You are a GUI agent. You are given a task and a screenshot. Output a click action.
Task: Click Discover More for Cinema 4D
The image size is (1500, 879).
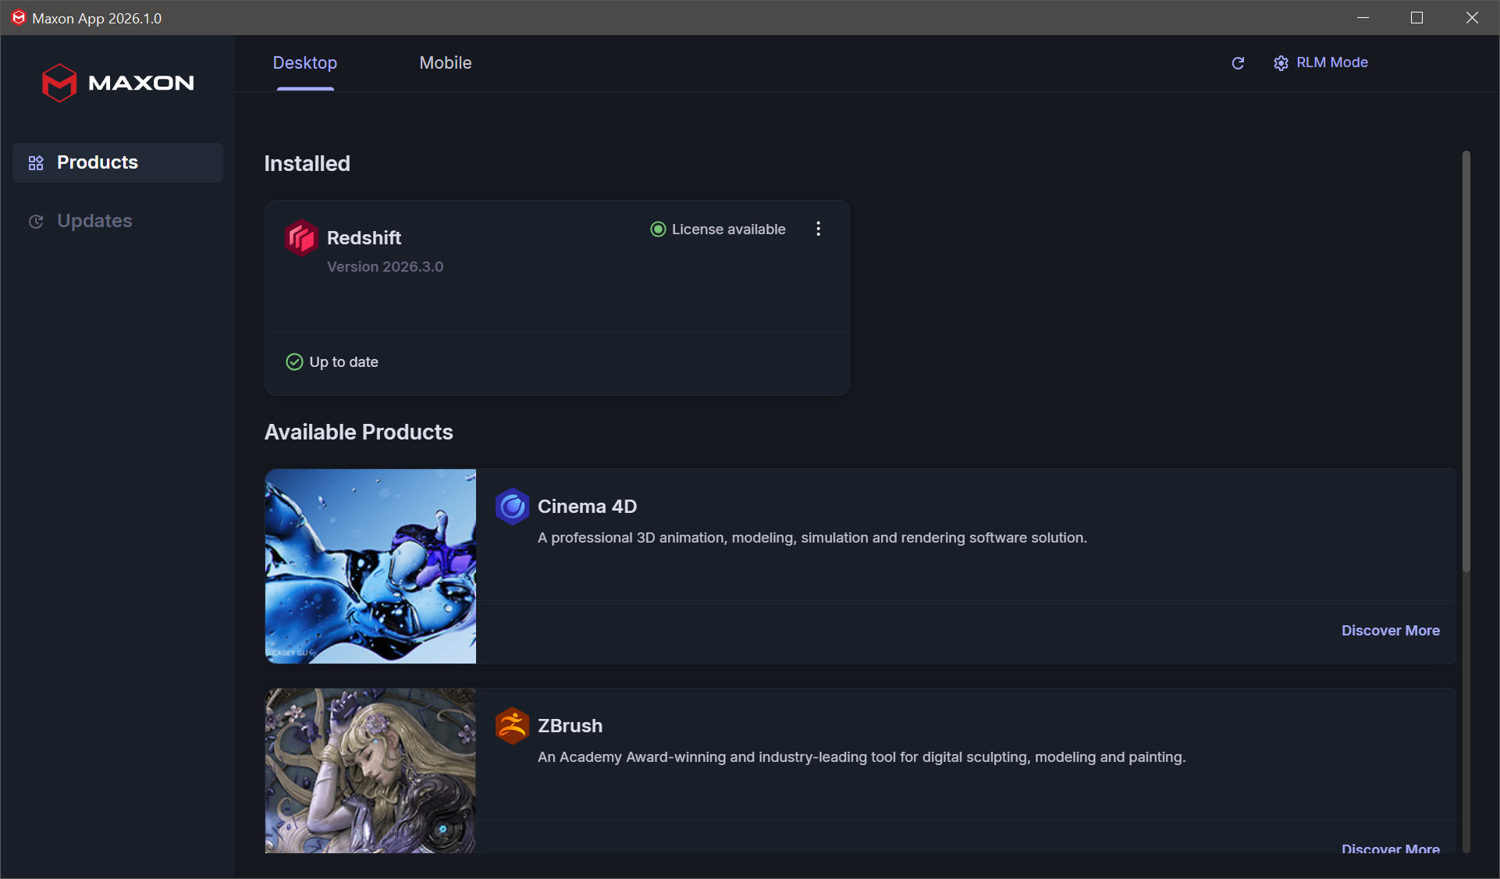pos(1391,631)
